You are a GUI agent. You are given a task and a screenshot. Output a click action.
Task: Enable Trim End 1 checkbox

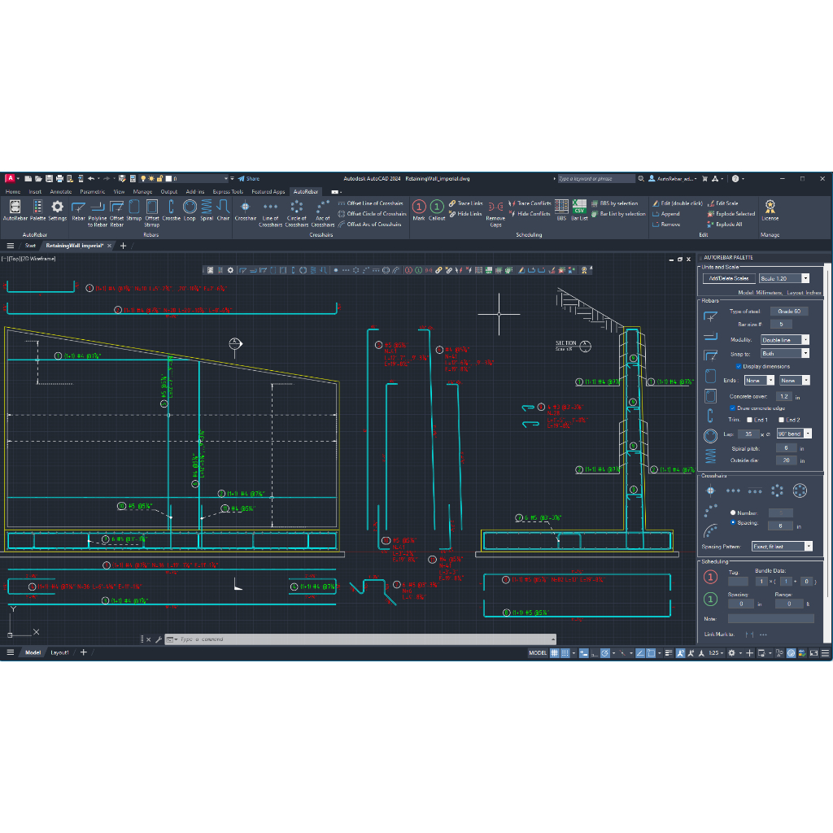749,420
